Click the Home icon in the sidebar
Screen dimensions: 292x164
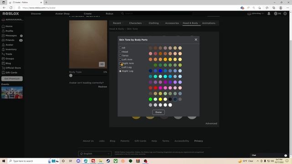click(x=3, y=26)
